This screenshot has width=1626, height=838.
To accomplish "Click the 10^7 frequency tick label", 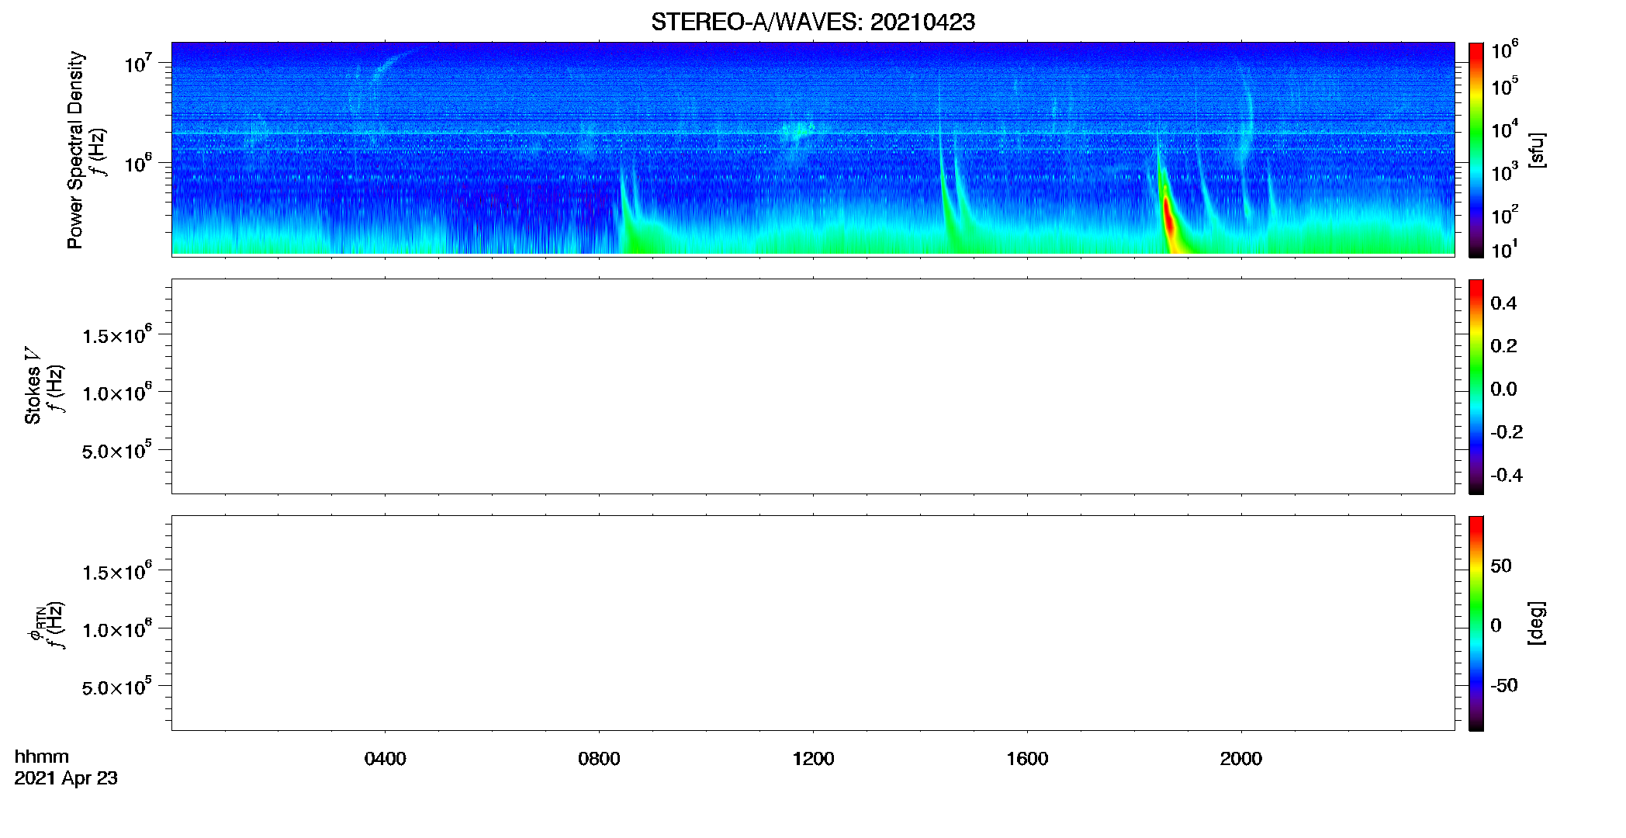I will click(139, 63).
